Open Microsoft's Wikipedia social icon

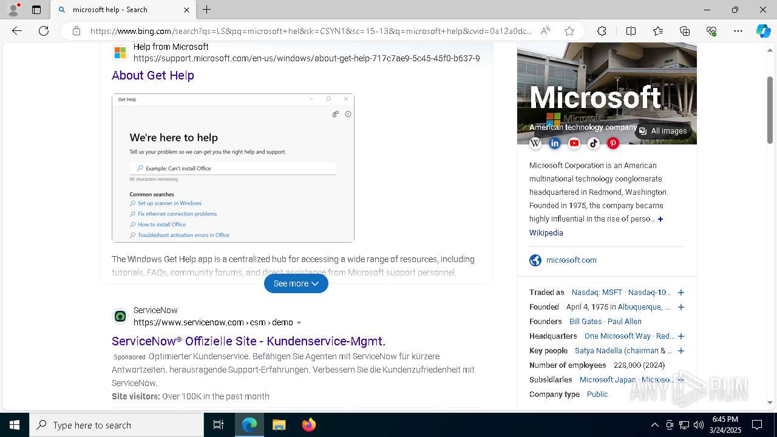(535, 143)
